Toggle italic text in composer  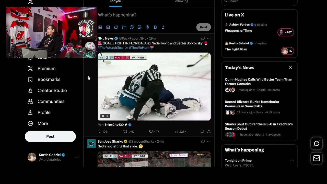click(x=163, y=27)
